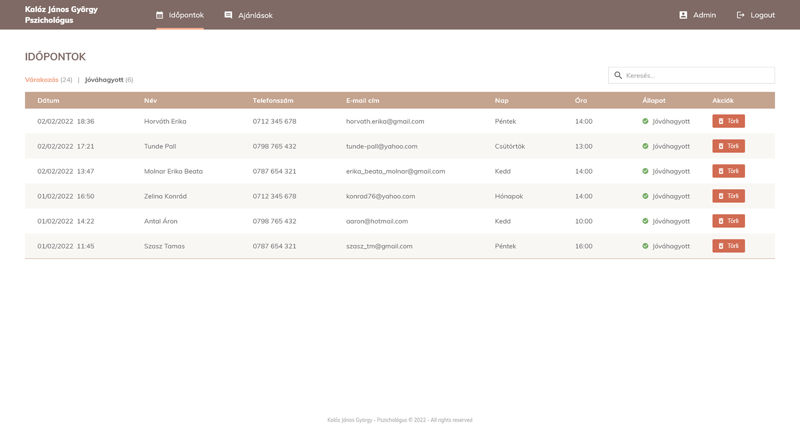800x441 pixels.
Task: Click date 02/02/2022 13:47
Action: (66, 171)
